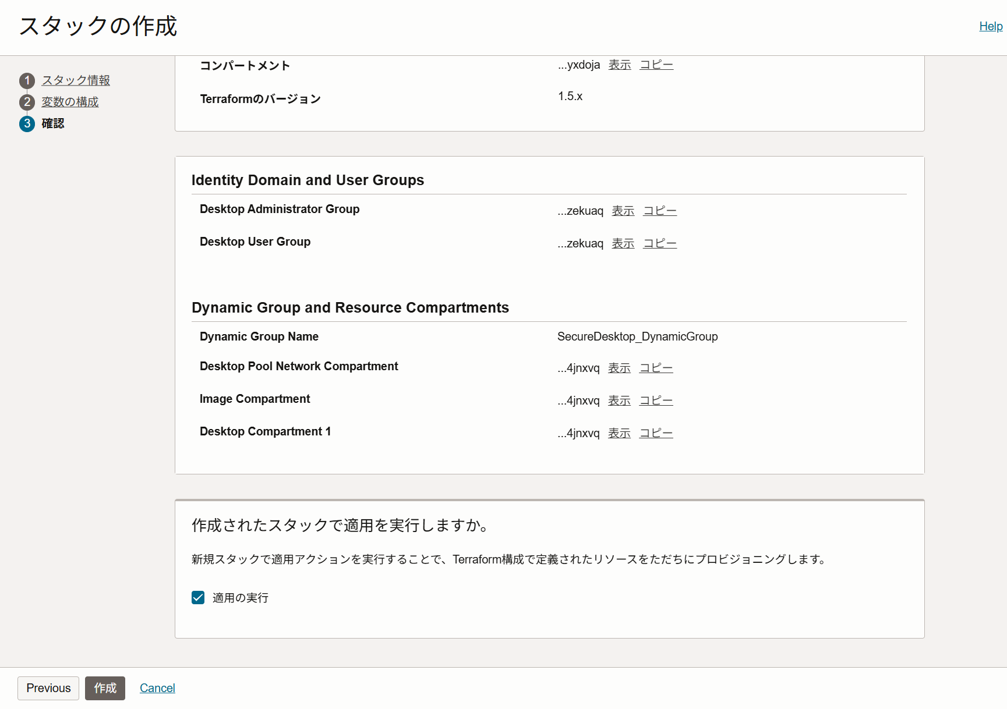Navigate back to スタック情報 step
Screen dimensions: 1007x709
coord(75,80)
